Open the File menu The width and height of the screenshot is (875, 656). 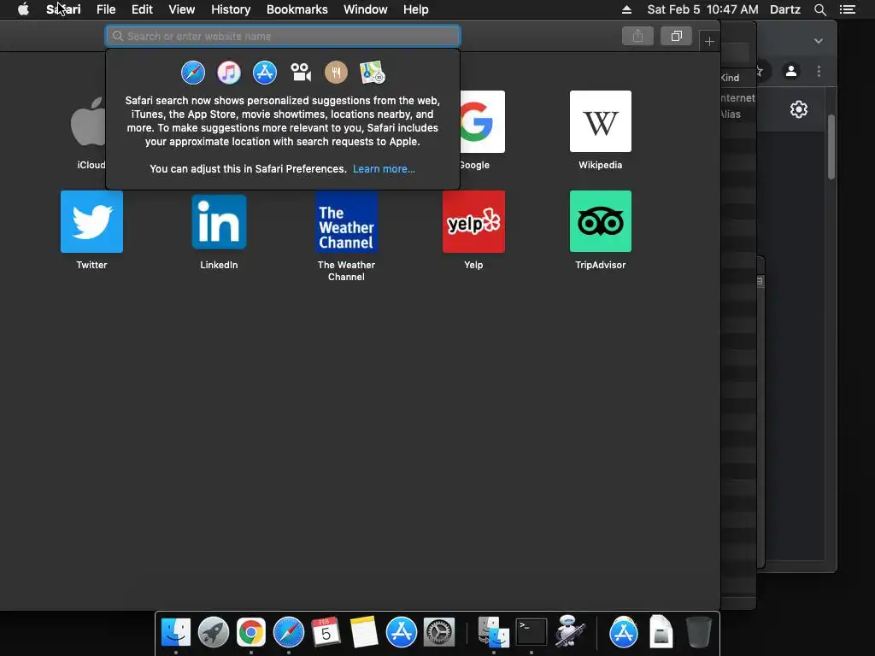106,9
